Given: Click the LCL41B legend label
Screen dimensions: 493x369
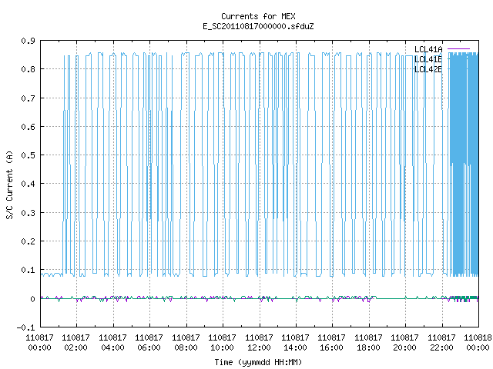Looking at the screenshot, I should click(x=428, y=59).
